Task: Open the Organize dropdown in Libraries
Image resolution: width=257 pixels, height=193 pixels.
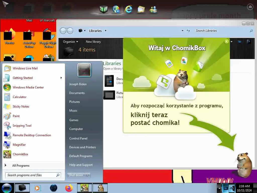Action: point(71,42)
